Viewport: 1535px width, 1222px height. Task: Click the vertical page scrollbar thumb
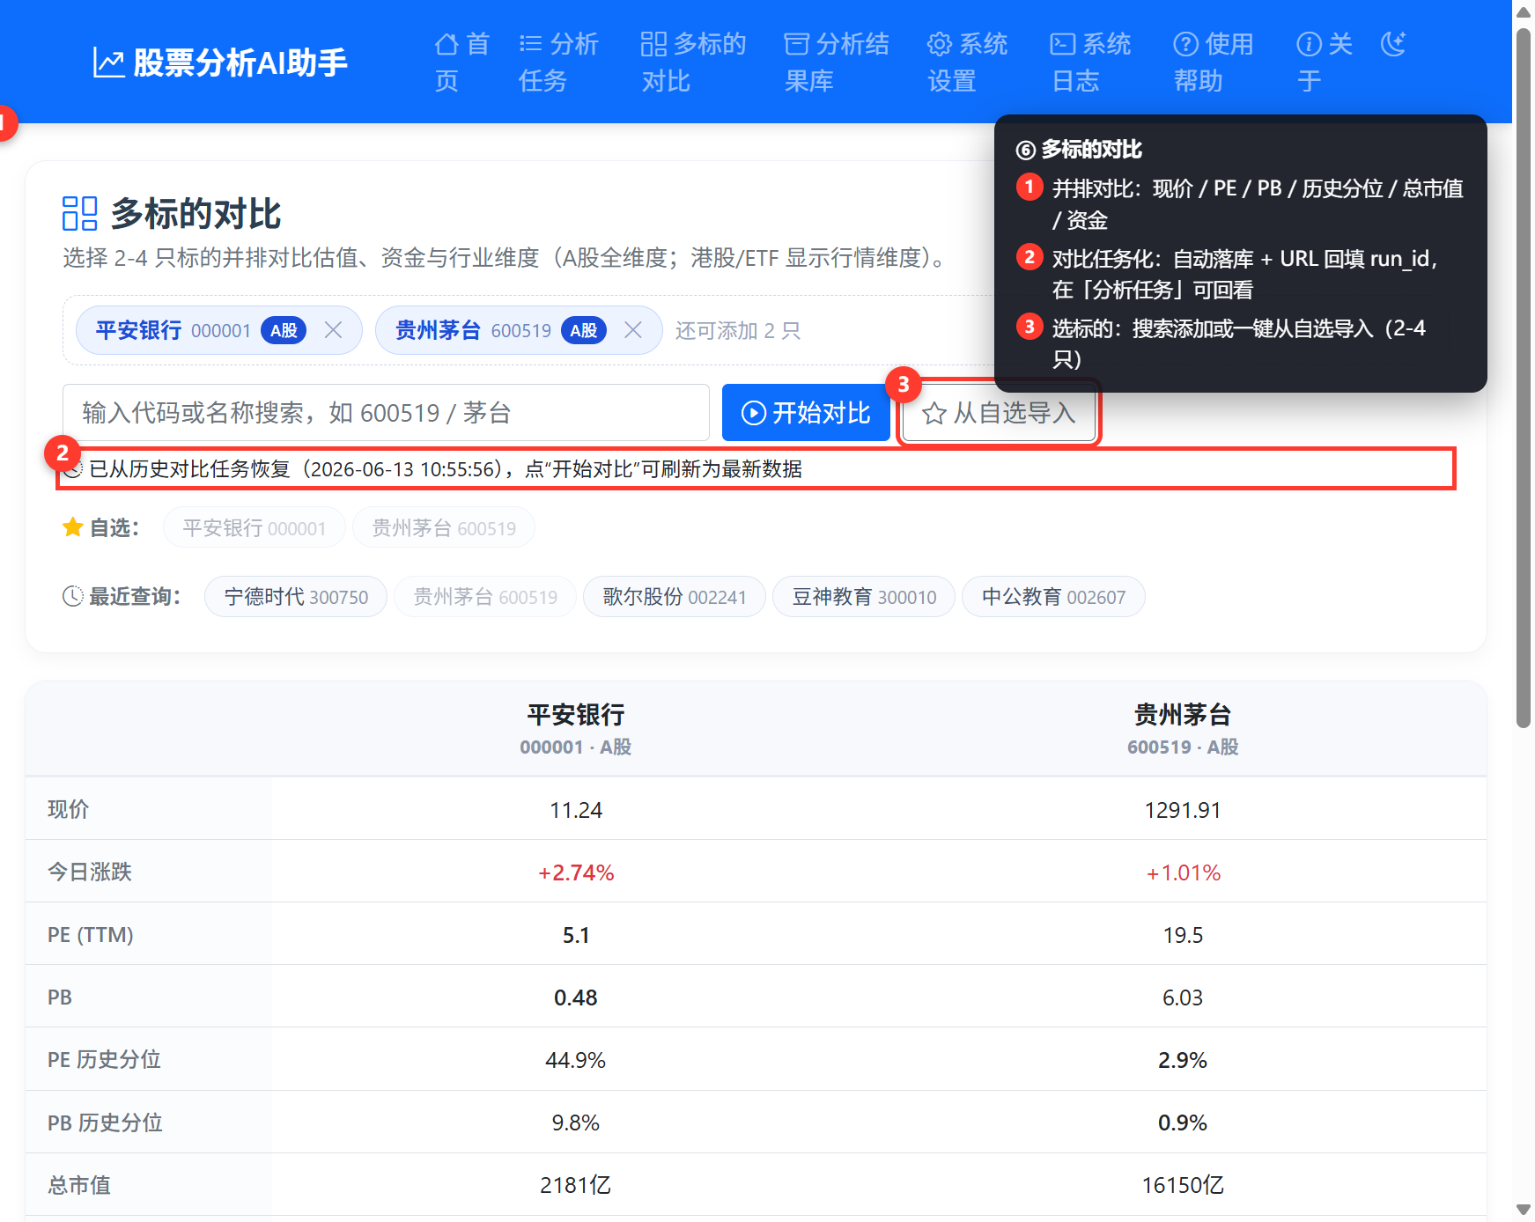click(x=1524, y=379)
